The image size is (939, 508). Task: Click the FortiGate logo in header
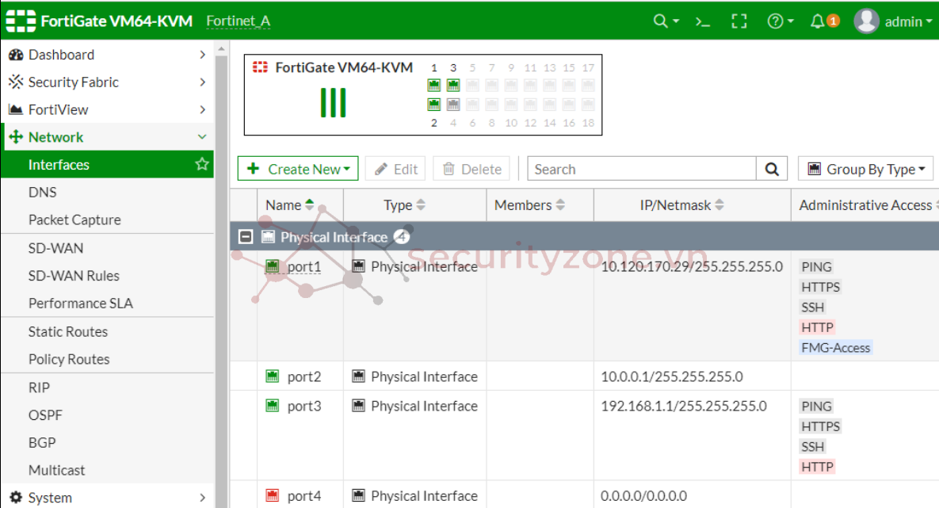pos(21,21)
